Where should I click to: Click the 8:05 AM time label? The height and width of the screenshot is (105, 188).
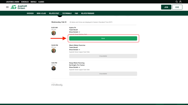(55, 27)
